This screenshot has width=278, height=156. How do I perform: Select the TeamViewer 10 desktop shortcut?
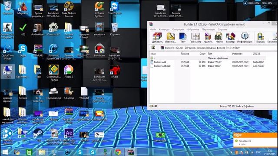[x=115, y=10]
